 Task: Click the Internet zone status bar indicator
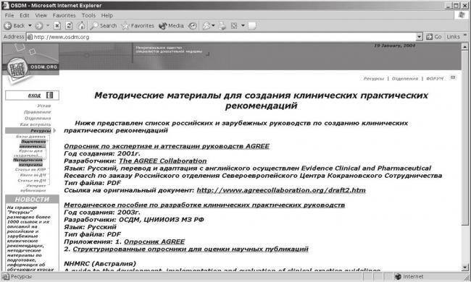tap(409, 277)
